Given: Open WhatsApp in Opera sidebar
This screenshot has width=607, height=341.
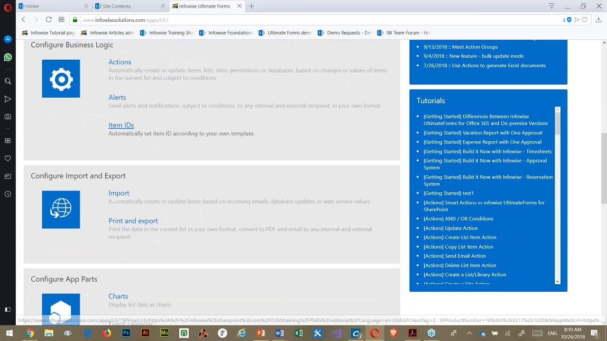Looking at the screenshot, I should click(8, 57).
